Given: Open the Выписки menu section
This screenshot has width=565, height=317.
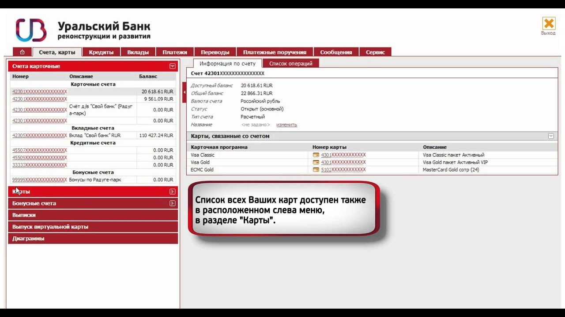Looking at the screenshot, I should pos(93,215).
